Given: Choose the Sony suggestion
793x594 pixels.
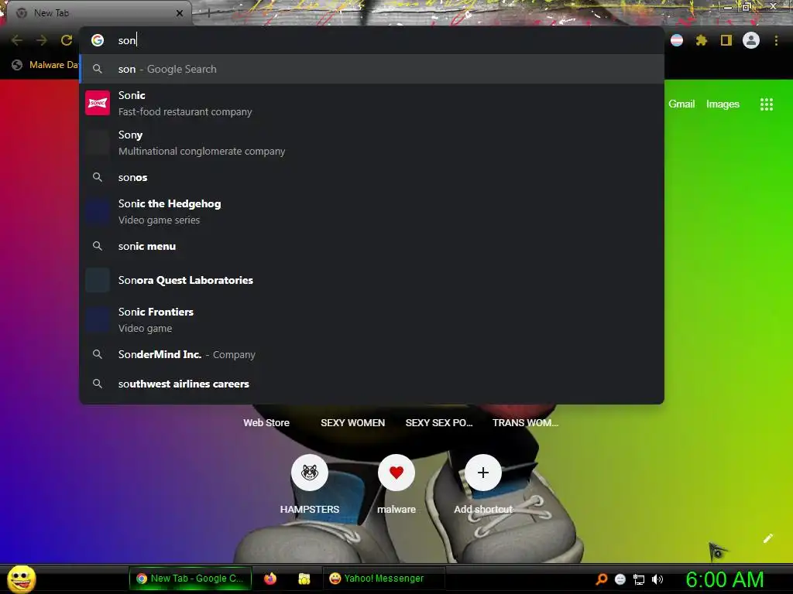Looking at the screenshot, I should pyautogui.click(x=372, y=142).
